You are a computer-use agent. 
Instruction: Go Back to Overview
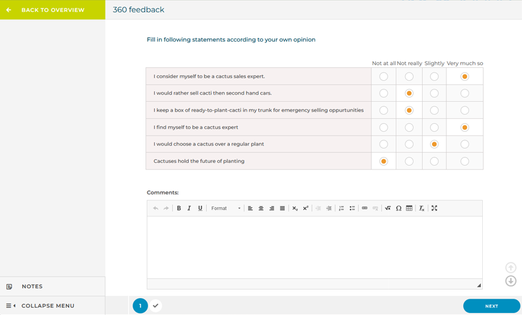53,10
